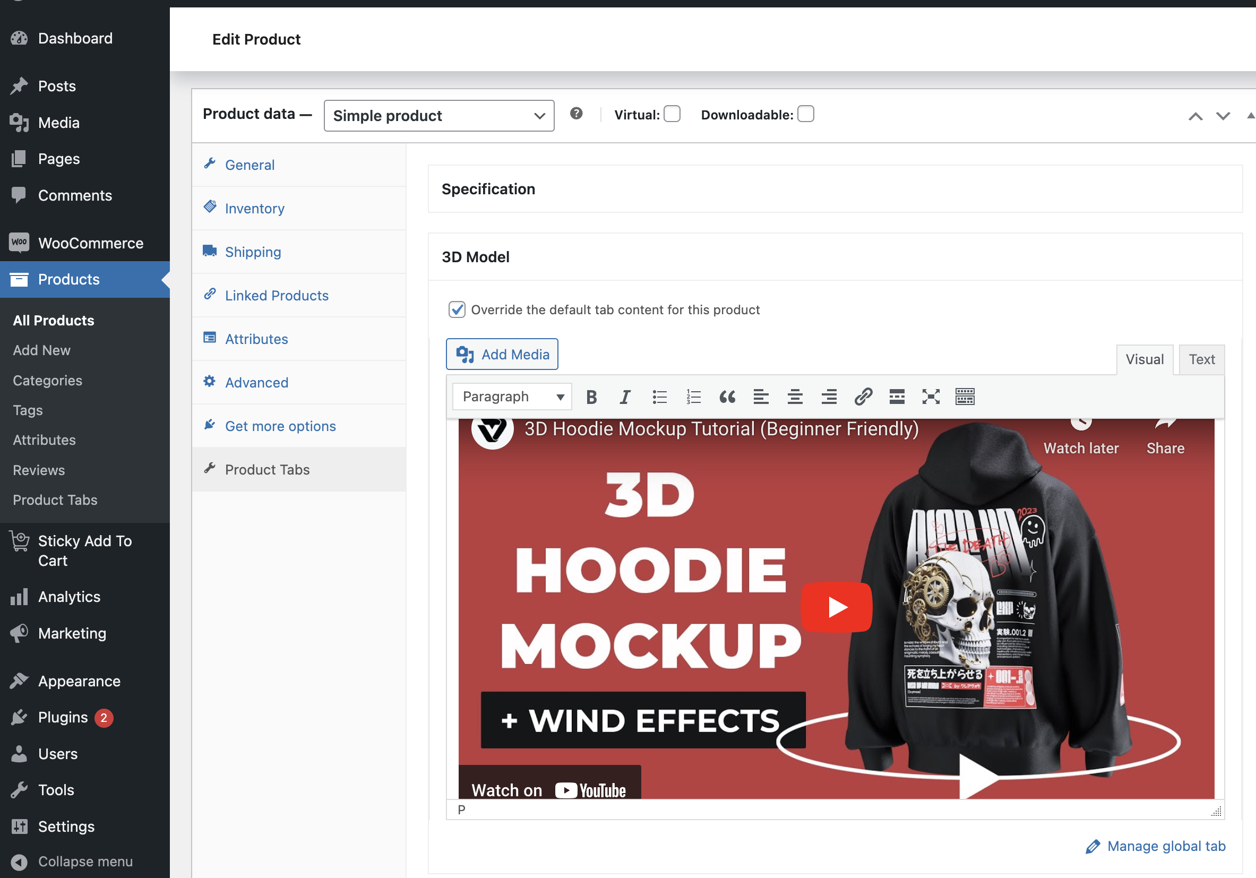Insert a bulleted list
The height and width of the screenshot is (878, 1256).
click(x=660, y=397)
